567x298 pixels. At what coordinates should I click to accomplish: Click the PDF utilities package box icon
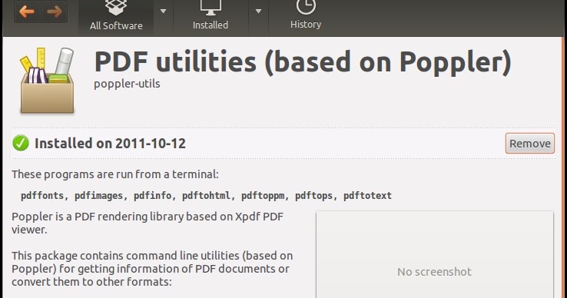47,81
